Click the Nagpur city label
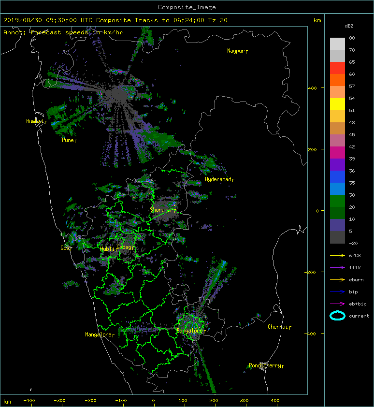Image resolution: width=374 pixels, height=407 pixels. [x=236, y=51]
